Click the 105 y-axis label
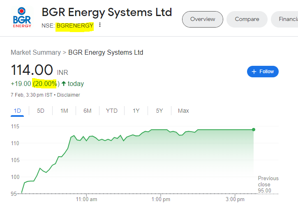This screenshot has height=211, width=298. [x=15, y=160]
